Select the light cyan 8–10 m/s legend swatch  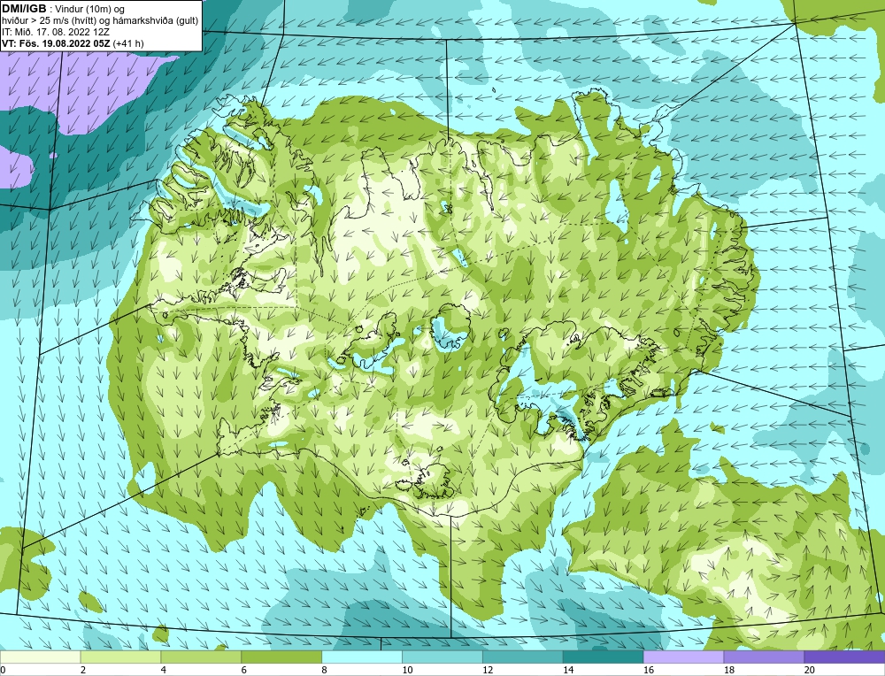pos(362,657)
